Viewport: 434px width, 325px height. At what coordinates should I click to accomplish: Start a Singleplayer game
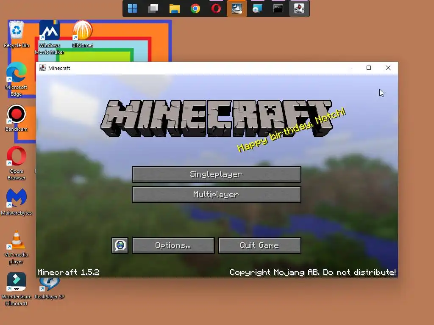tap(217, 174)
